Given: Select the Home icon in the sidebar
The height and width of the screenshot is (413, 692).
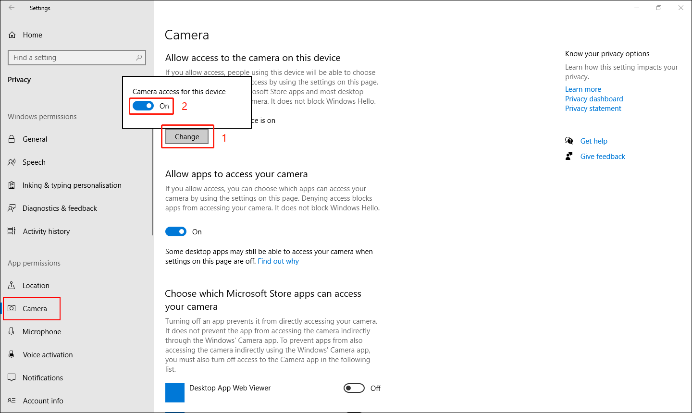Looking at the screenshot, I should 12,35.
